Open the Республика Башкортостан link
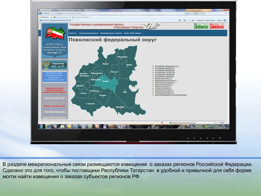The height and width of the screenshot is (196, 261). pos(167,66)
